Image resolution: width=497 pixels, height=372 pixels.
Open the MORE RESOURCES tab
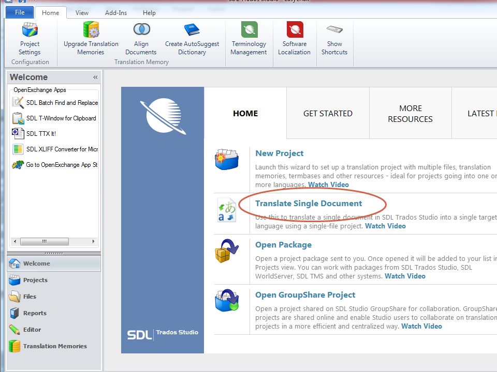[410, 113]
